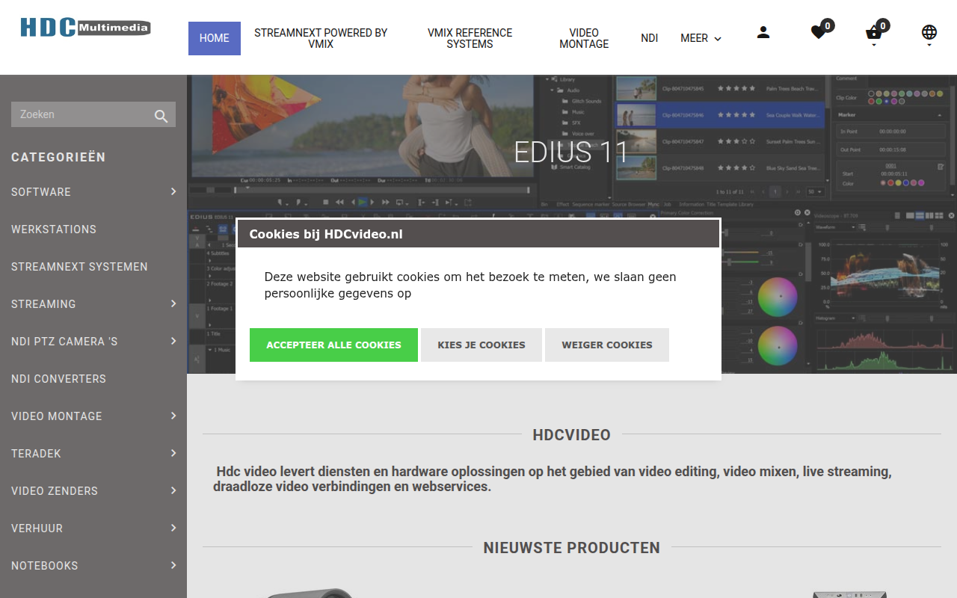Screen dimensions: 957x598
Task: Open the Video Montage top menu
Action: point(584,38)
